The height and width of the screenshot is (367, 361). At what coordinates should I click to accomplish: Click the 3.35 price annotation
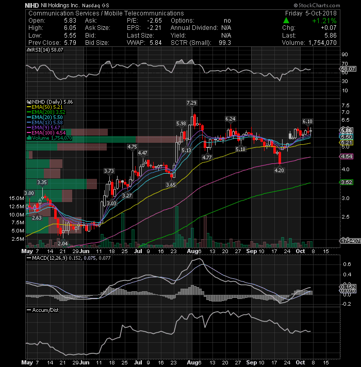[42, 182]
